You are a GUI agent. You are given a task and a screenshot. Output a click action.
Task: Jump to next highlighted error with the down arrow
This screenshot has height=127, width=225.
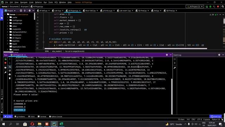(223, 14)
